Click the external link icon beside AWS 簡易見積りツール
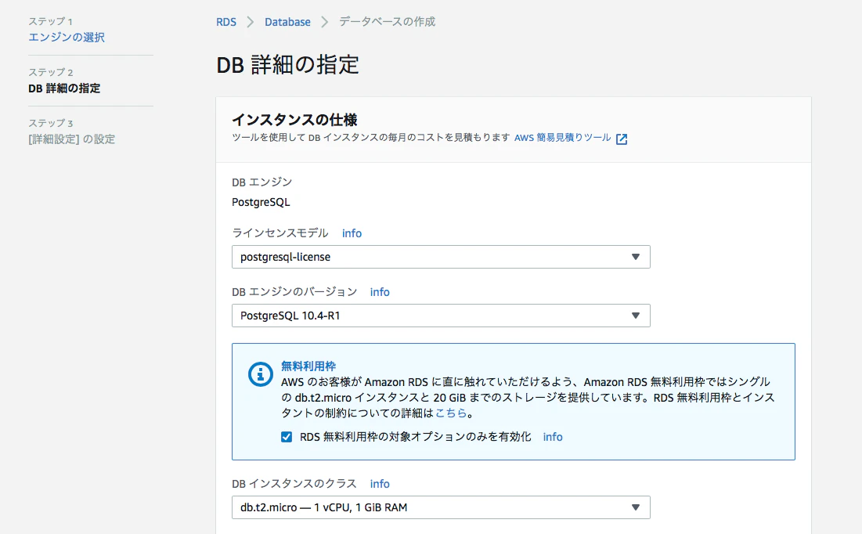The image size is (862, 534). [621, 139]
